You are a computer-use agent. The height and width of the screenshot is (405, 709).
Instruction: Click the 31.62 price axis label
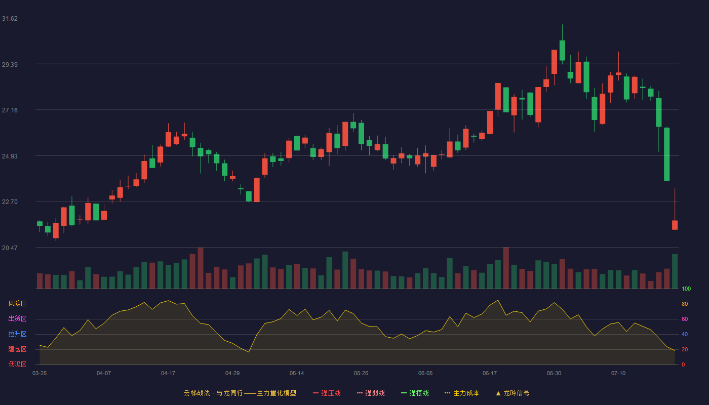point(10,19)
